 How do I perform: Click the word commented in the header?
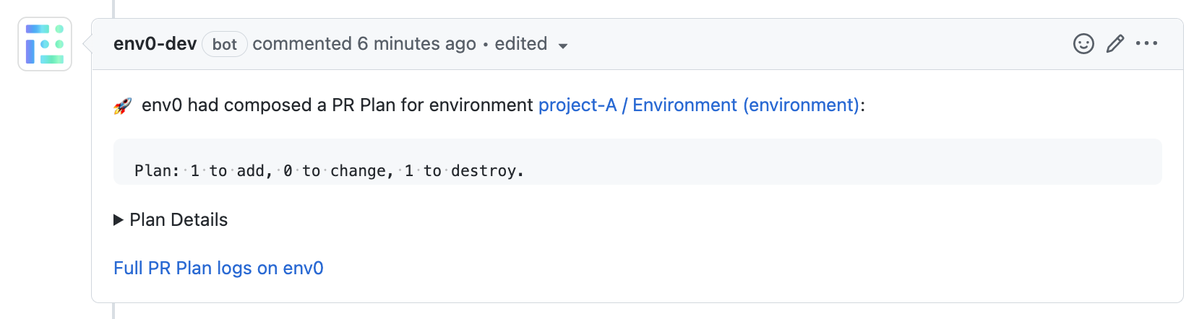point(302,44)
